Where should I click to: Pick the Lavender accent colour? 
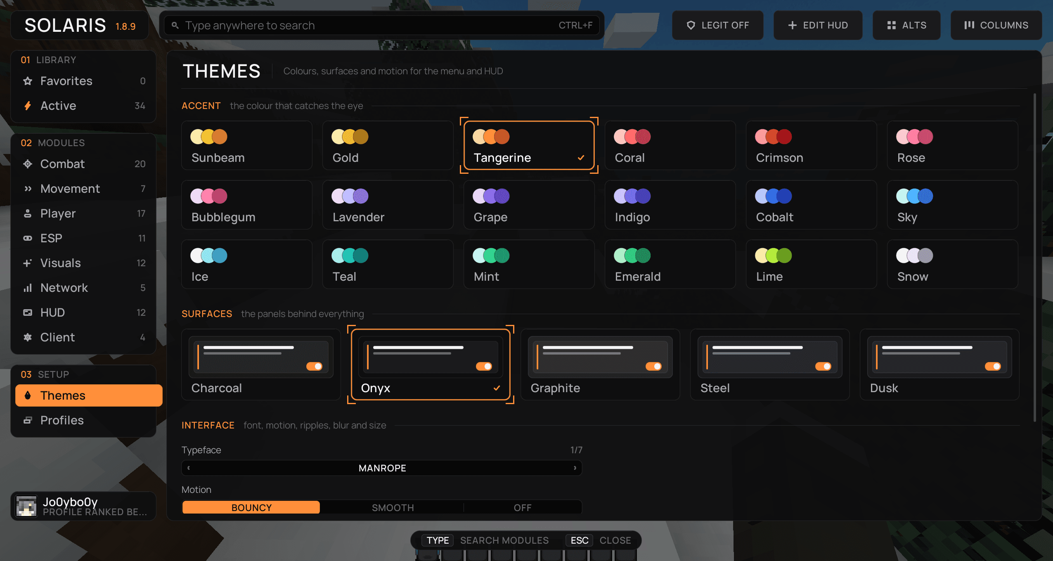click(x=388, y=205)
